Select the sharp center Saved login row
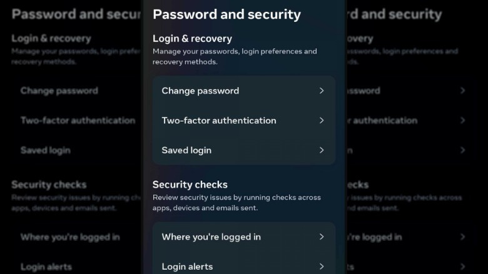The height and width of the screenshot is (274, 488). tap(186, 150)
